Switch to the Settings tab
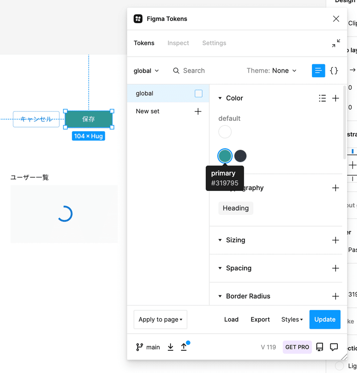This screenshot has height=373, width=357. click(x=214, y=43)
